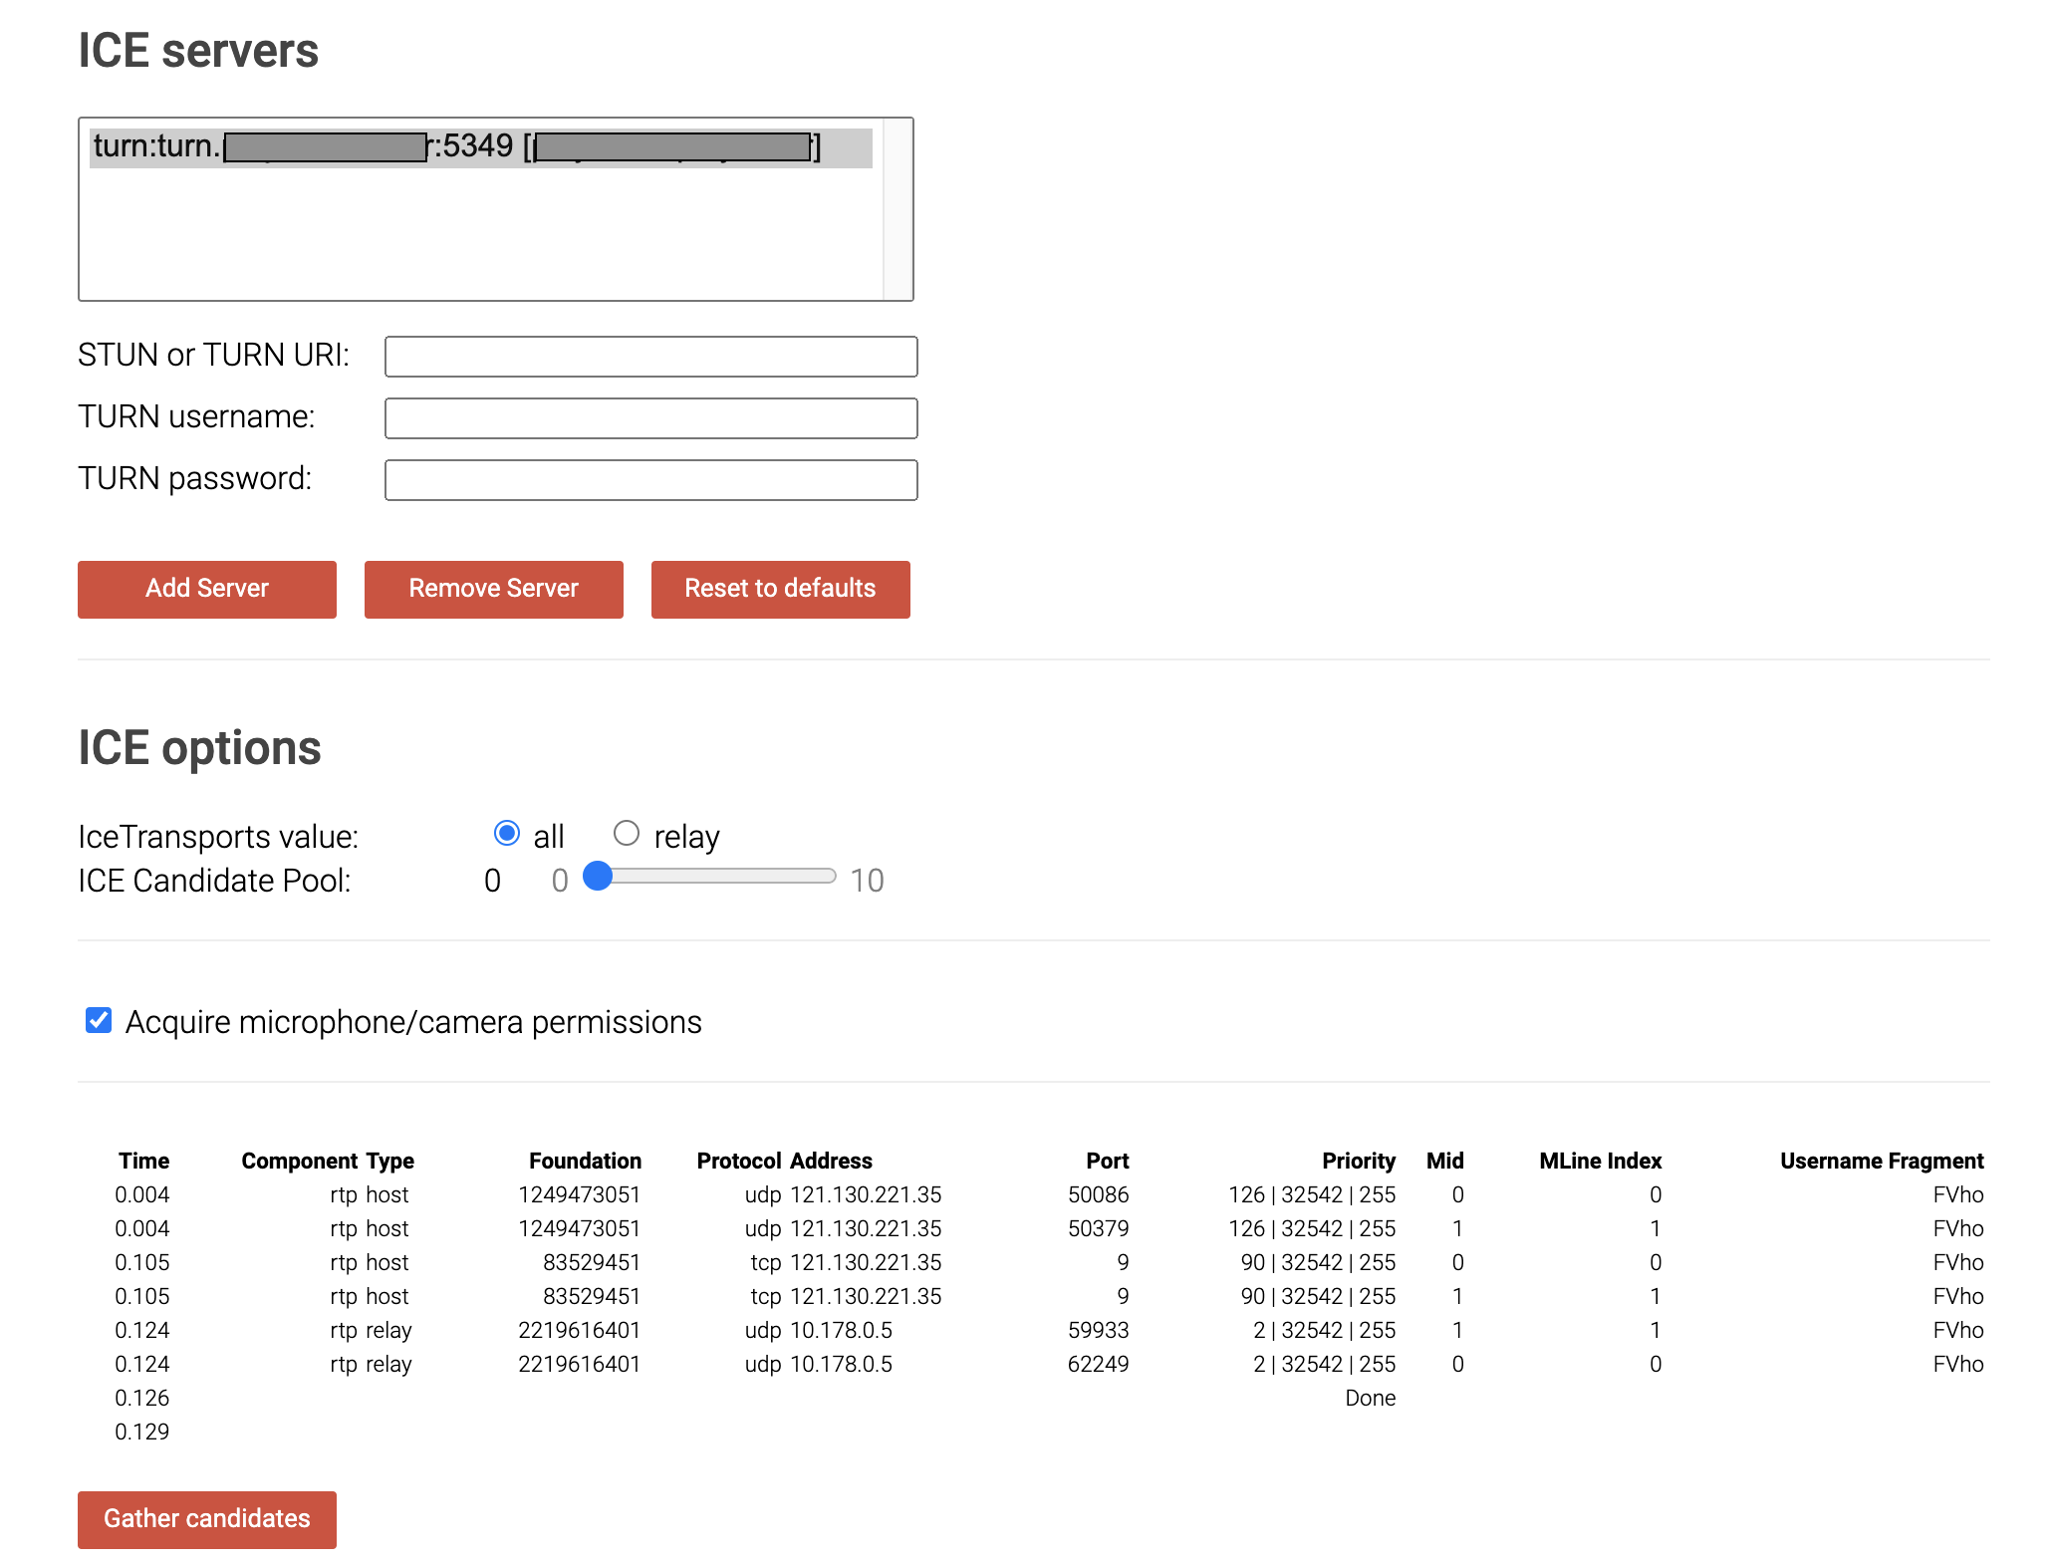Select the 'relay' IceTransports radio option
Viewport: 2052px width, 1568px height.
tap(626, 833)
